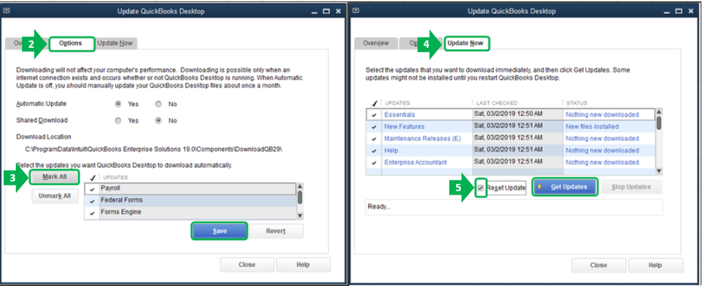Click Close in the left window
Image resolution: width=702 pixels, height=286 pixels.
[x=247, y=264]
